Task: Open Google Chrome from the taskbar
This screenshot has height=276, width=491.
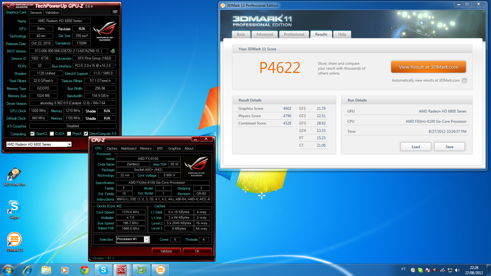Action: click(84, 270)
